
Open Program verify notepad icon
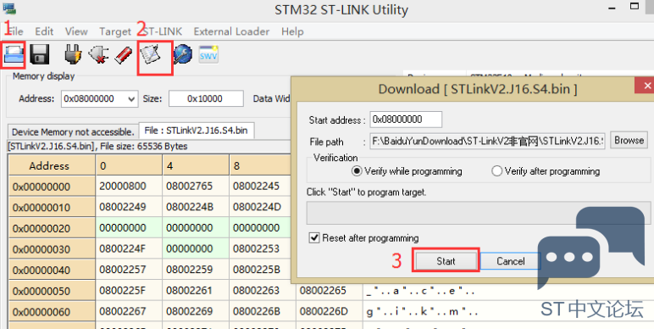tap(150, 55)
